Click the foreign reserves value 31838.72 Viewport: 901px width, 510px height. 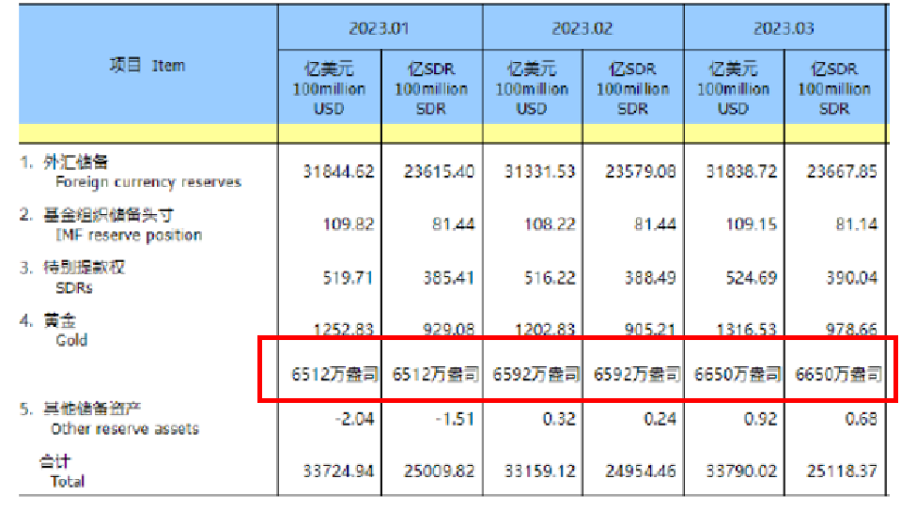(x=741, y=171)
